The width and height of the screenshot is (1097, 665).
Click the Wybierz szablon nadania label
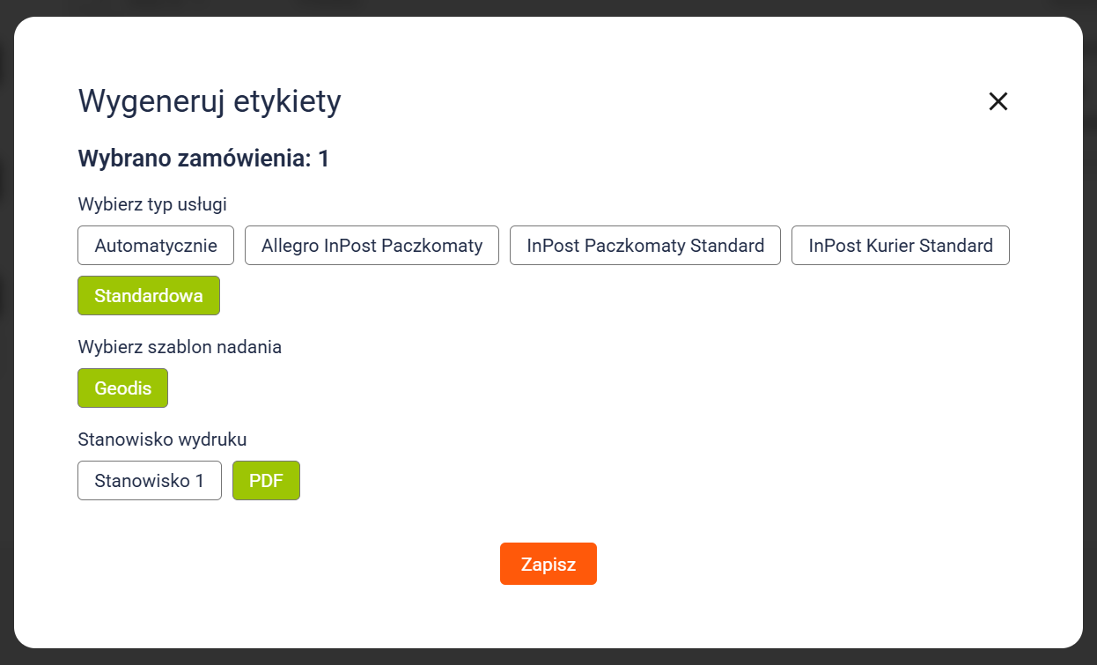tap(180, 347)
